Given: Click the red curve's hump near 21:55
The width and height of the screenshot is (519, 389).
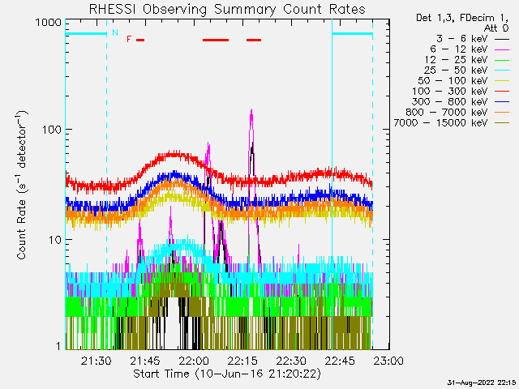Looking at the screenshot, I should pos(174,155).
